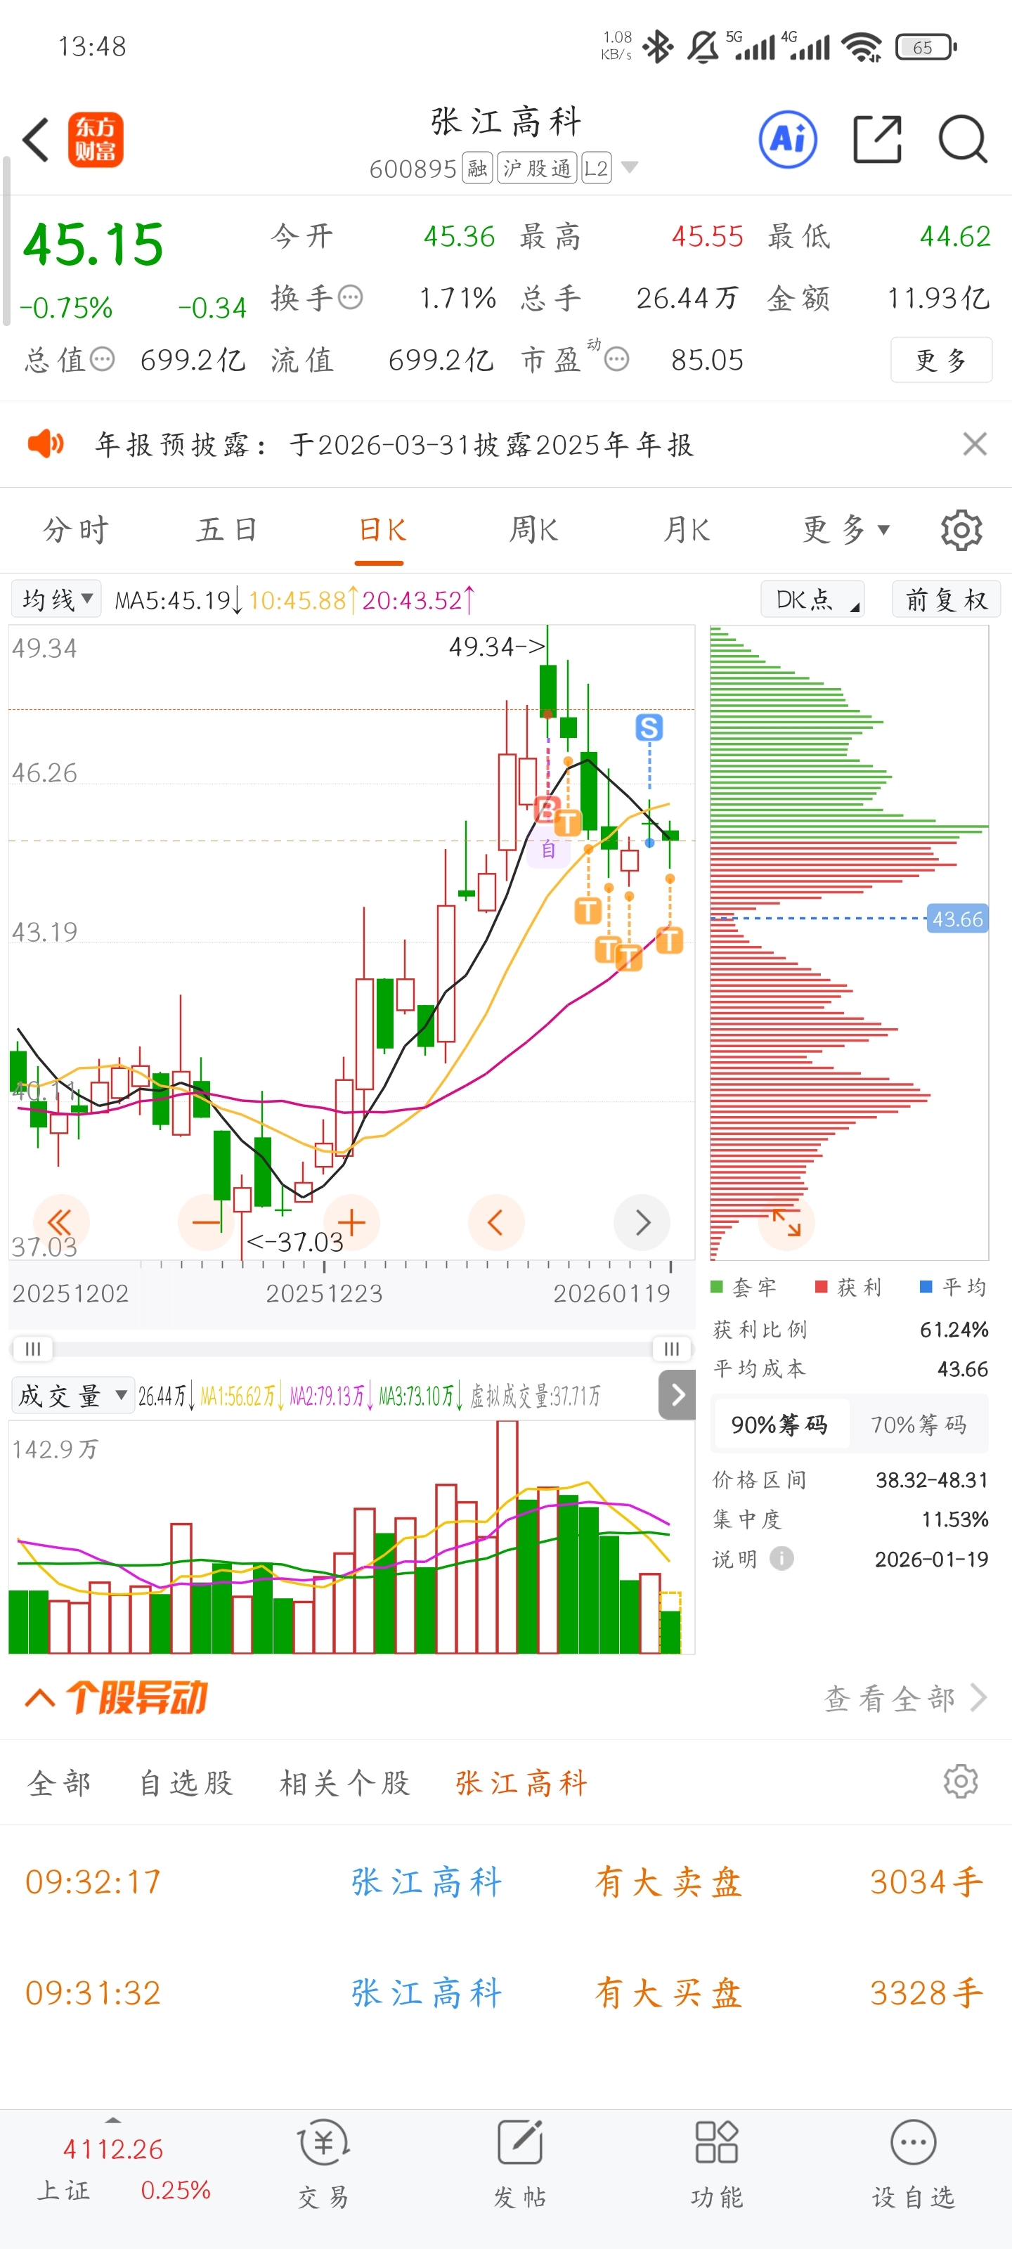Screen dimensions: 1012x2249
Task: Move K-line chart left one step
Action: (496, 1221)
